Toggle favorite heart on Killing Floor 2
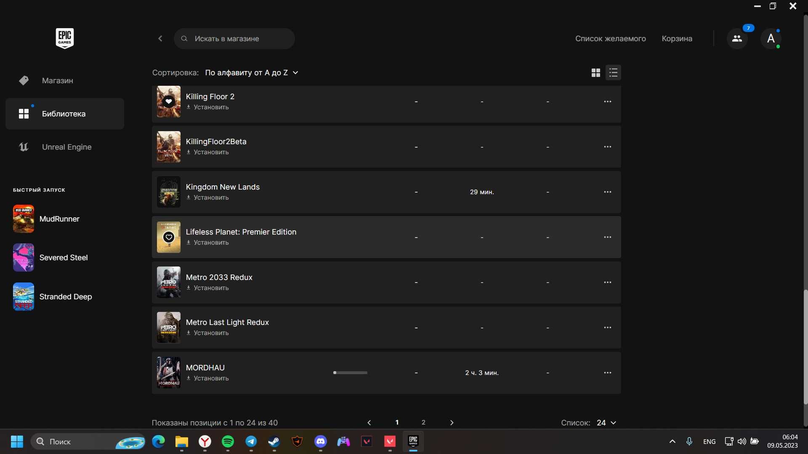 (x=169, y=101)
